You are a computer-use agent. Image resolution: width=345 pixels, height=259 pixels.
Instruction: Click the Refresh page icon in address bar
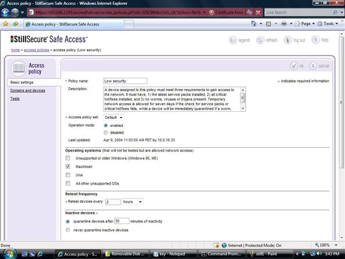[x=250, y=12]
